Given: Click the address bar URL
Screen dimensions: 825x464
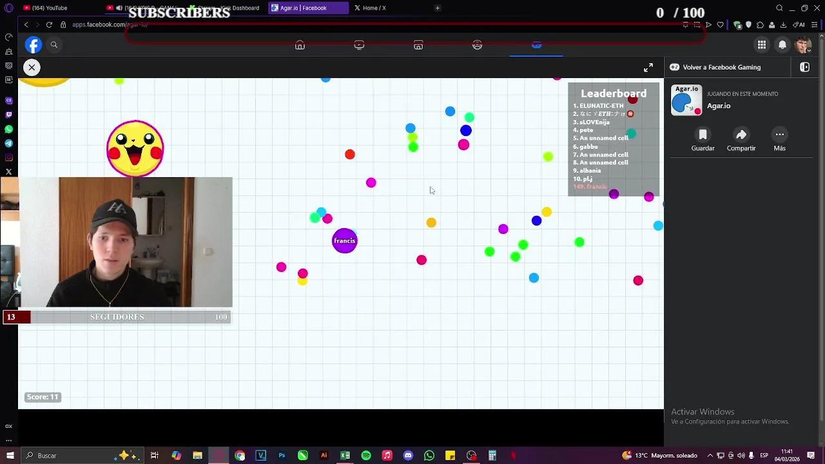Looking at the screenshot, I should pyautogui.click(x=110, y=24).
